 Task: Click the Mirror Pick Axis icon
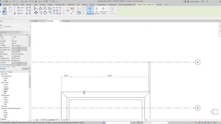click(45, 8)
